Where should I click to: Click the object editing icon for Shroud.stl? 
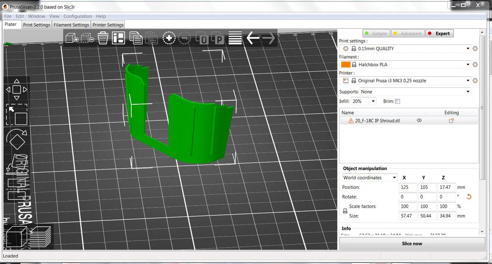451,120
